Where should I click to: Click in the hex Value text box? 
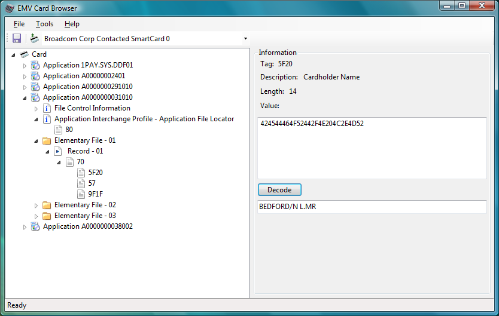[372, 148]
